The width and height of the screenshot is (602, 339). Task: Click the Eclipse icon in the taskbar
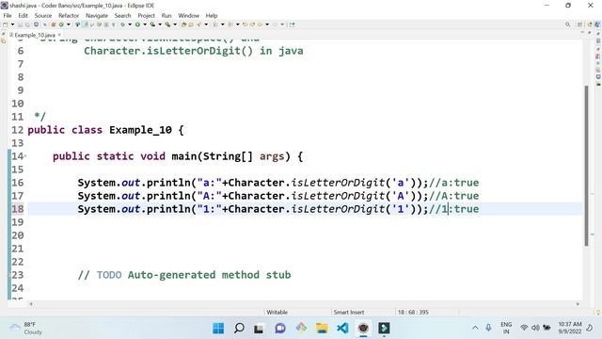click(x=363, y=329)
